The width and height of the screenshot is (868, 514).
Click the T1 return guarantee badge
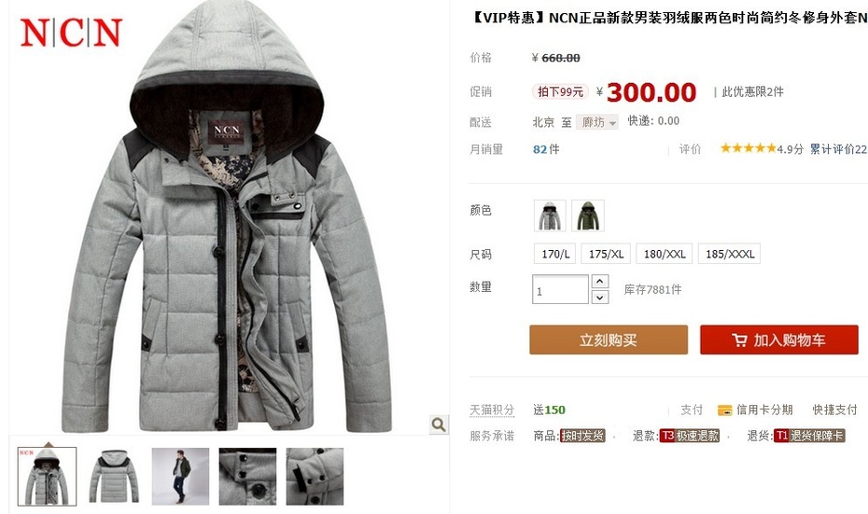[x=809, y=436]
